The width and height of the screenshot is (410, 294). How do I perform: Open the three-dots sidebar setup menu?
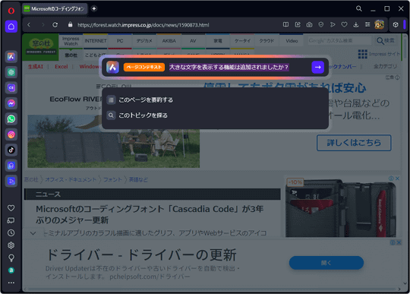click(11, 283)
